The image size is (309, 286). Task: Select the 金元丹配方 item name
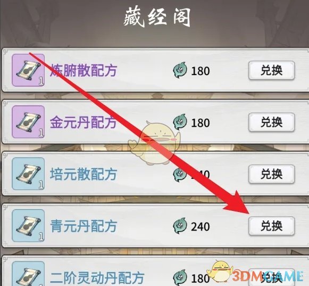pyautogui.click(x=83, y=122)
